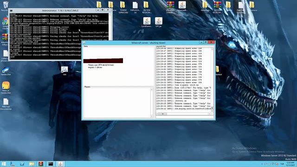Click the command input field under the server log
This screenshot has height=167, width=297.
tap(185, 117)
